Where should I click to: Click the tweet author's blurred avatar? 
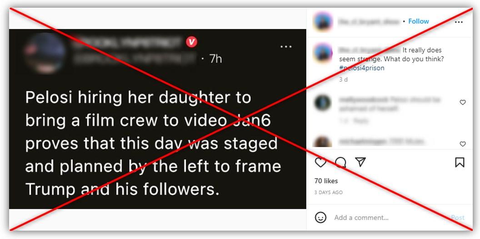(45, 53)
